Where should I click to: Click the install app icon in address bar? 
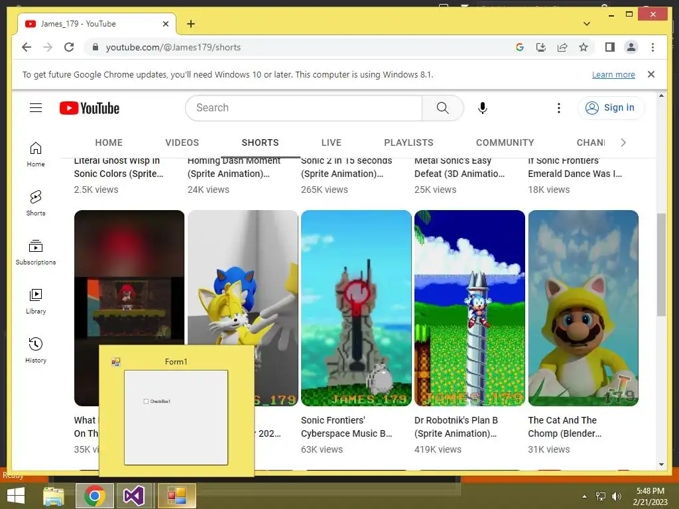(541, 47)
